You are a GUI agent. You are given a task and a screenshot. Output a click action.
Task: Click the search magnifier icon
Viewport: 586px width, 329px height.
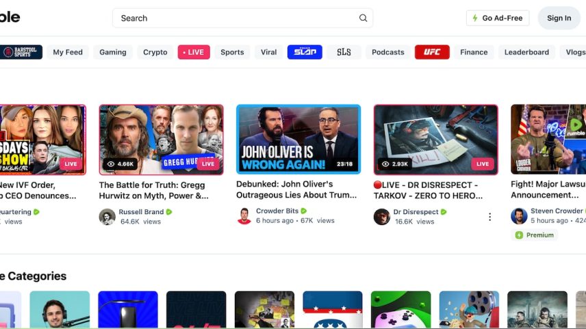363,18
